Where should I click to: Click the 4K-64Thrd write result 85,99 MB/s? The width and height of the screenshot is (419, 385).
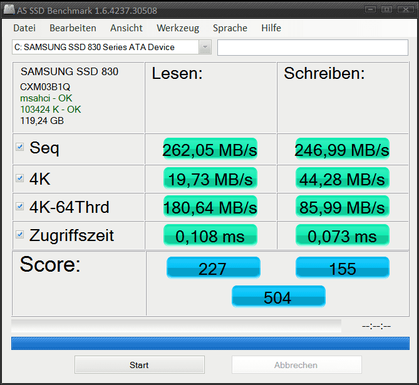click(343, 207)
